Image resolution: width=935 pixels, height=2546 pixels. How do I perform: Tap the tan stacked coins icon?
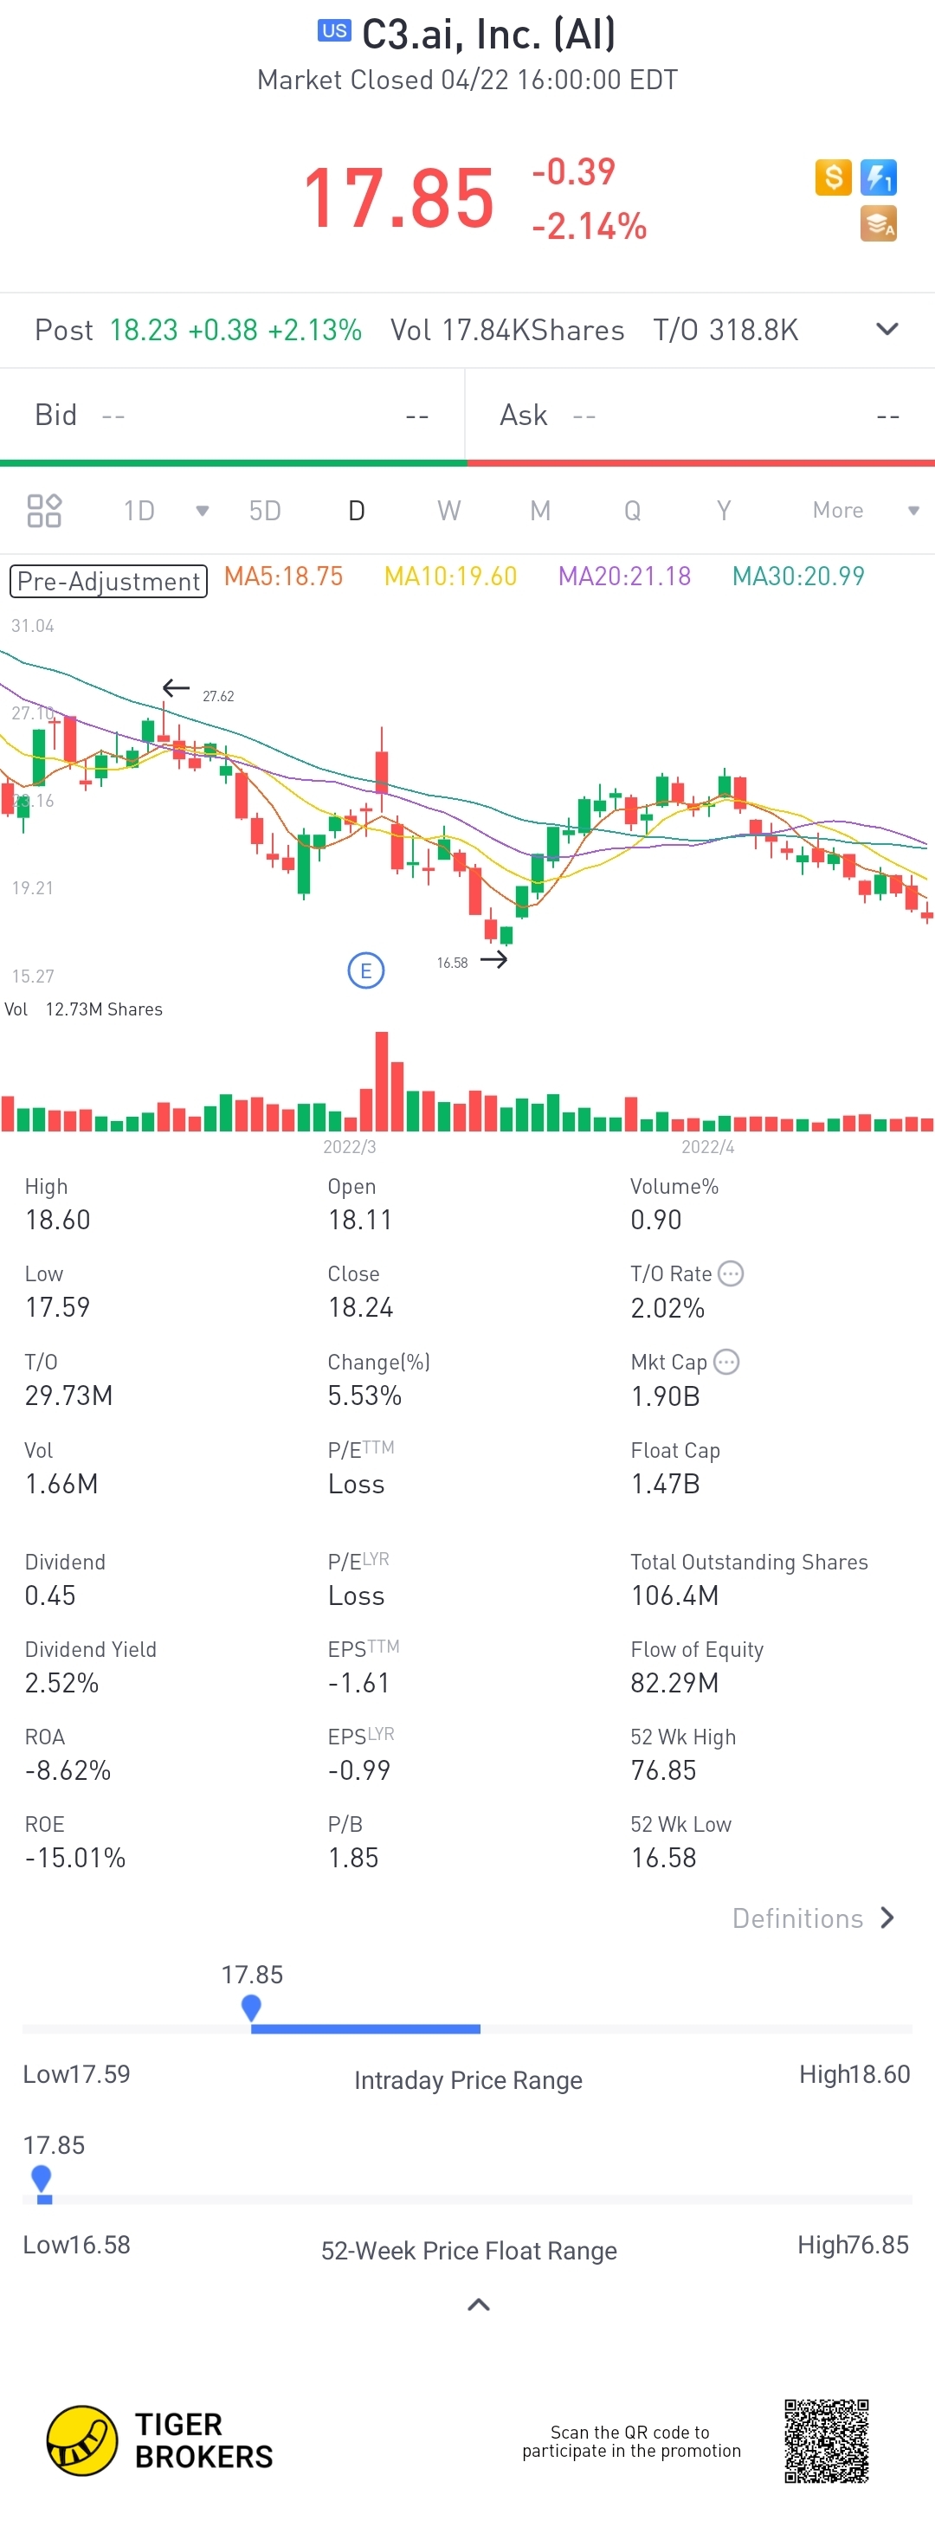click(x=879, y=223)
